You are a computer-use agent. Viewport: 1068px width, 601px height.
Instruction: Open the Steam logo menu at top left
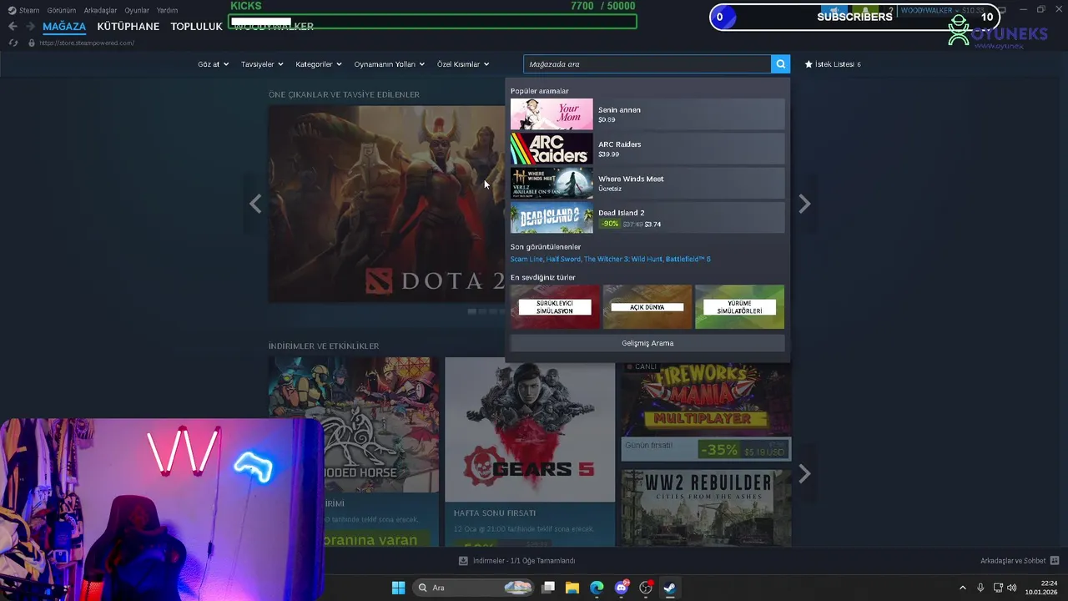(12, 10)
